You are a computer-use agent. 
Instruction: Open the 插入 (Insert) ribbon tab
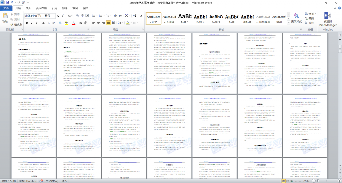point(29,8)
